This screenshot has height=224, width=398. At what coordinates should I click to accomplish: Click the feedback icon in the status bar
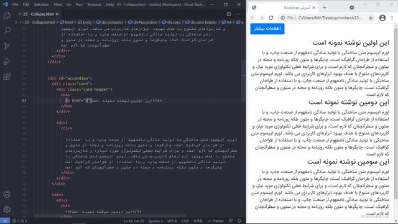(231, 221)
